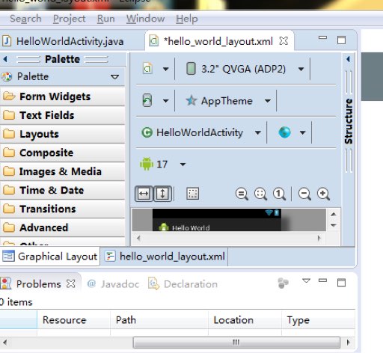Maximize the editor area
Screen dimensions: 383x353
click(x=341, y=40)
